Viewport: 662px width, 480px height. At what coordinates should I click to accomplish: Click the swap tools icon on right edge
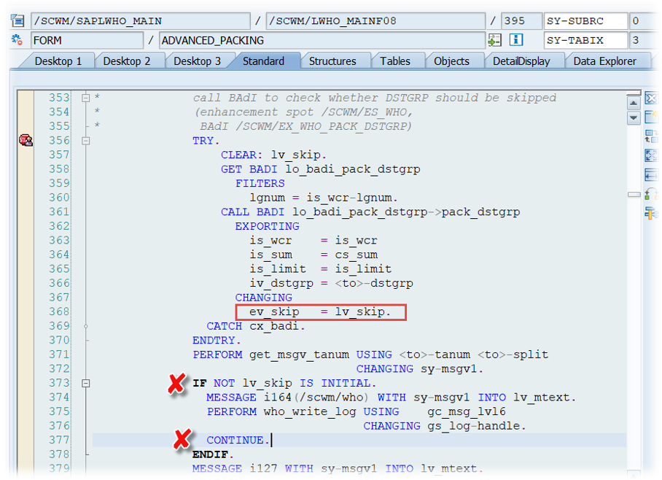(x=651, y=136)
